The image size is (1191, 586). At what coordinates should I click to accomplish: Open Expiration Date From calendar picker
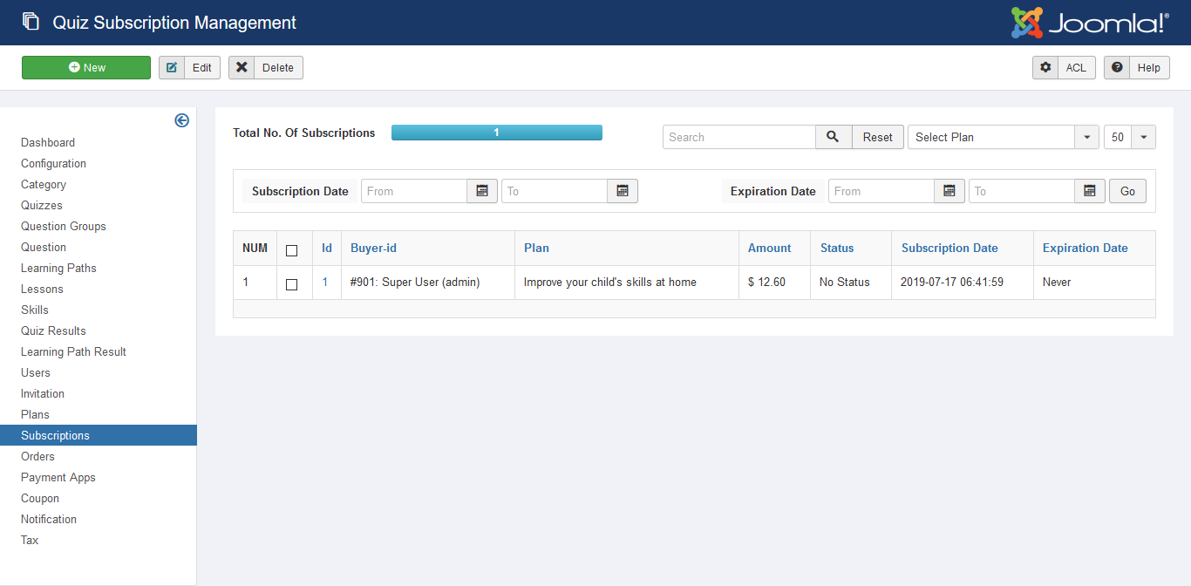pyautogui.click(x=949, y=191)
